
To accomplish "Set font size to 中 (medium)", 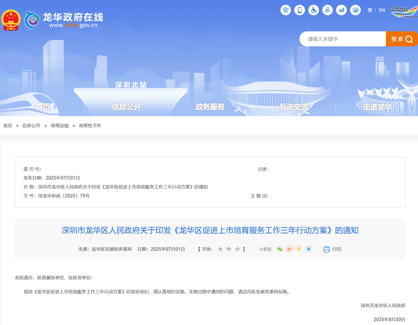I will 228,249.
